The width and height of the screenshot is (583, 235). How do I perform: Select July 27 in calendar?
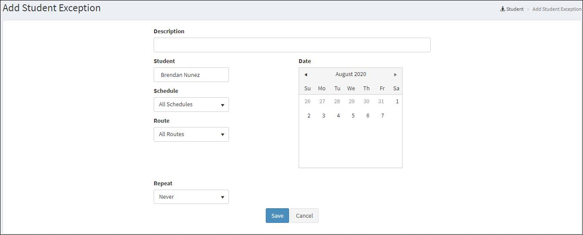click(322, 102)
